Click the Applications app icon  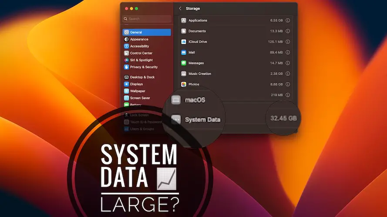[184, 20]
